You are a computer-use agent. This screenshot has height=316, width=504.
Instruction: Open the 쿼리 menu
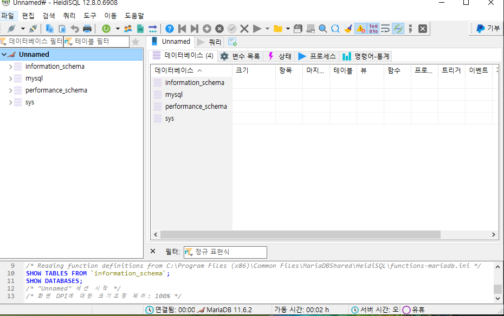tap(69, 16)
